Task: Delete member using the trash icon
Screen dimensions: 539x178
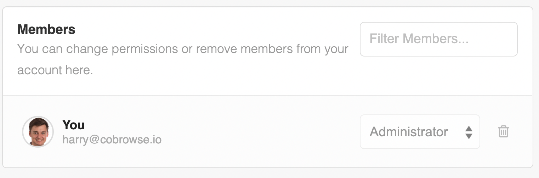Action: [503, 132]
